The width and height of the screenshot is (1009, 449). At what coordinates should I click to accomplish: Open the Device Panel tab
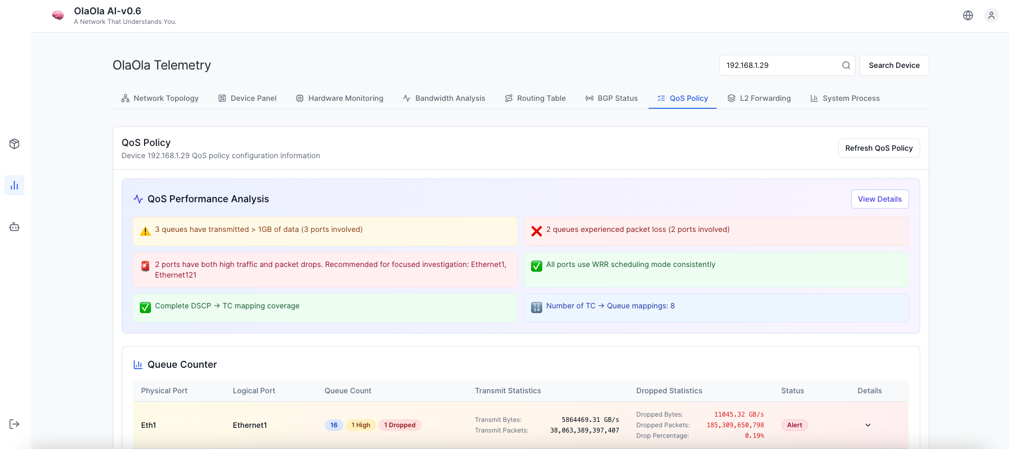(247, 98)
